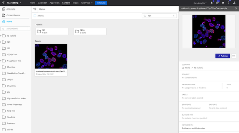
Task: Open the Calendar menu
Action: (x=42, y=3)
